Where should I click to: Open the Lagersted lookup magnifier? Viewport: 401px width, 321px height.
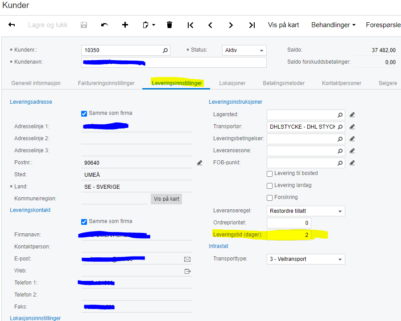pyautogui.click(x=340, y=115)
